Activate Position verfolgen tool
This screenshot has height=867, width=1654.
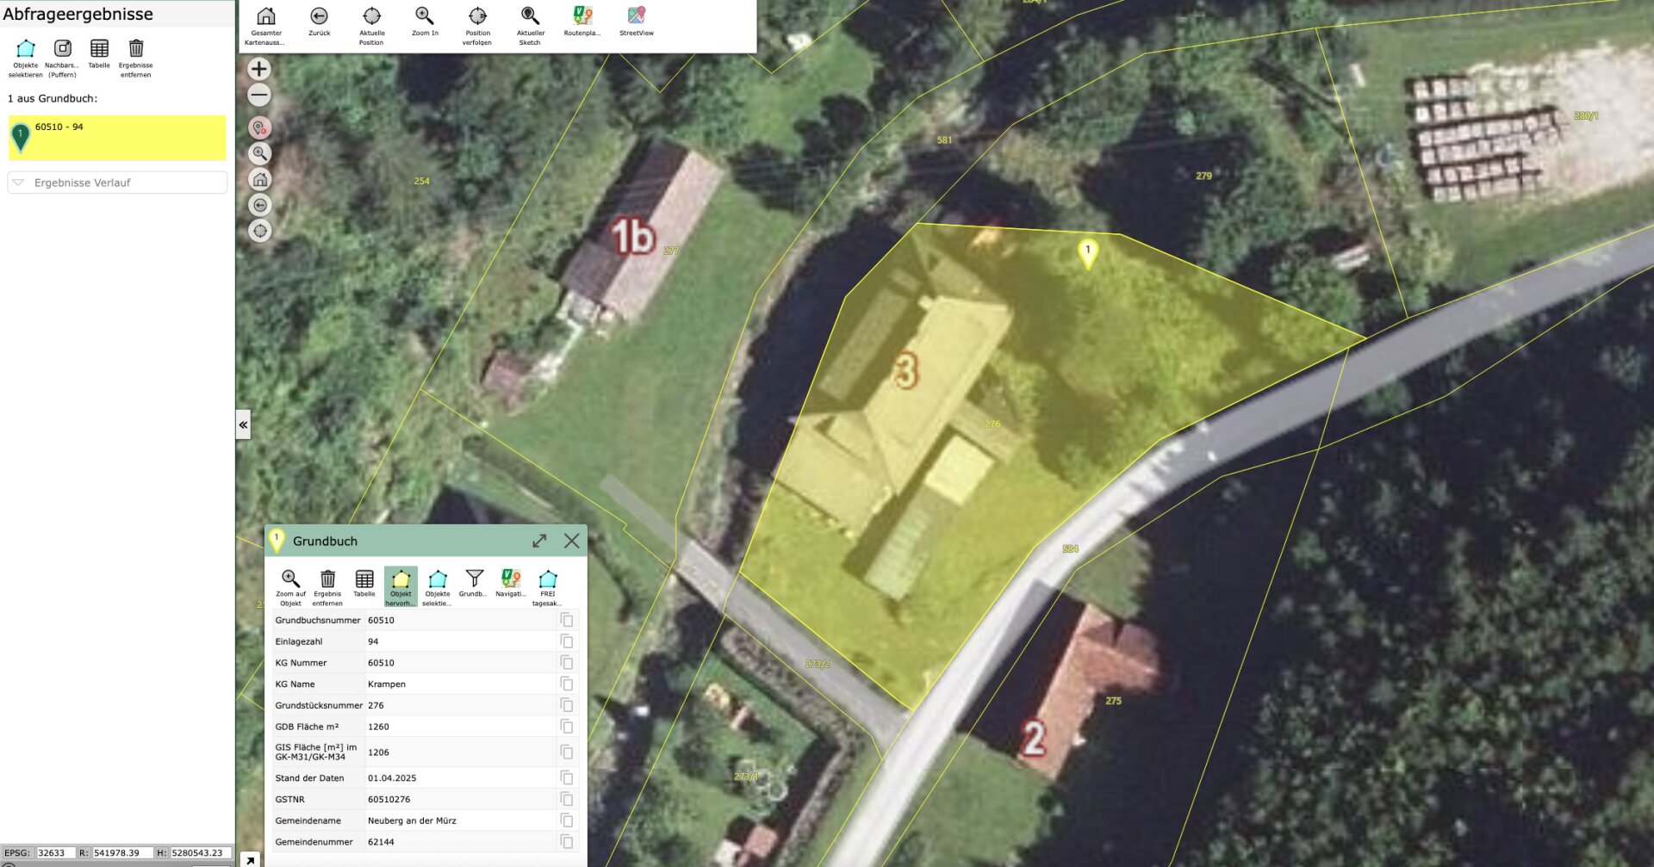[477, 17]
